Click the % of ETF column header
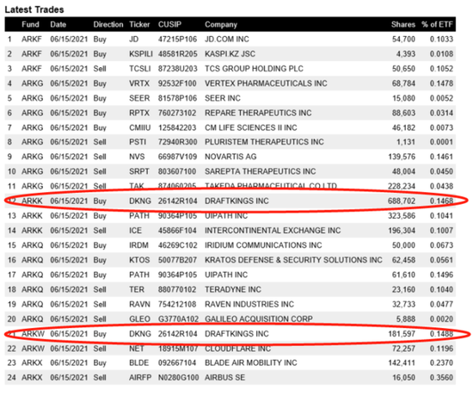The image size is (473, 396). click(437, 24)
